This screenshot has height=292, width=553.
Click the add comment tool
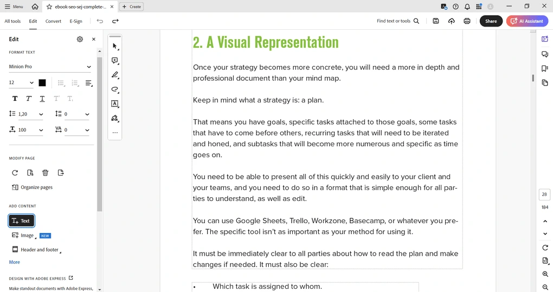click(115, 61)
